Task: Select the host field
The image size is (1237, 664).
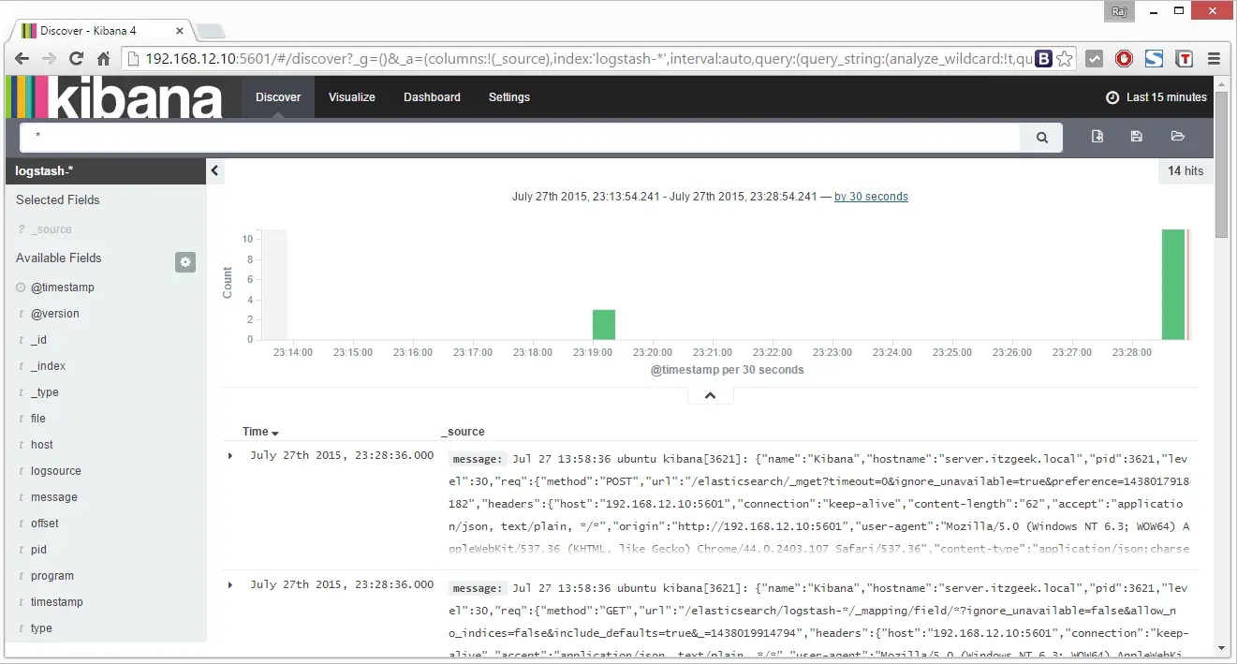Action: pyautogui.click(x=42, y=445)
